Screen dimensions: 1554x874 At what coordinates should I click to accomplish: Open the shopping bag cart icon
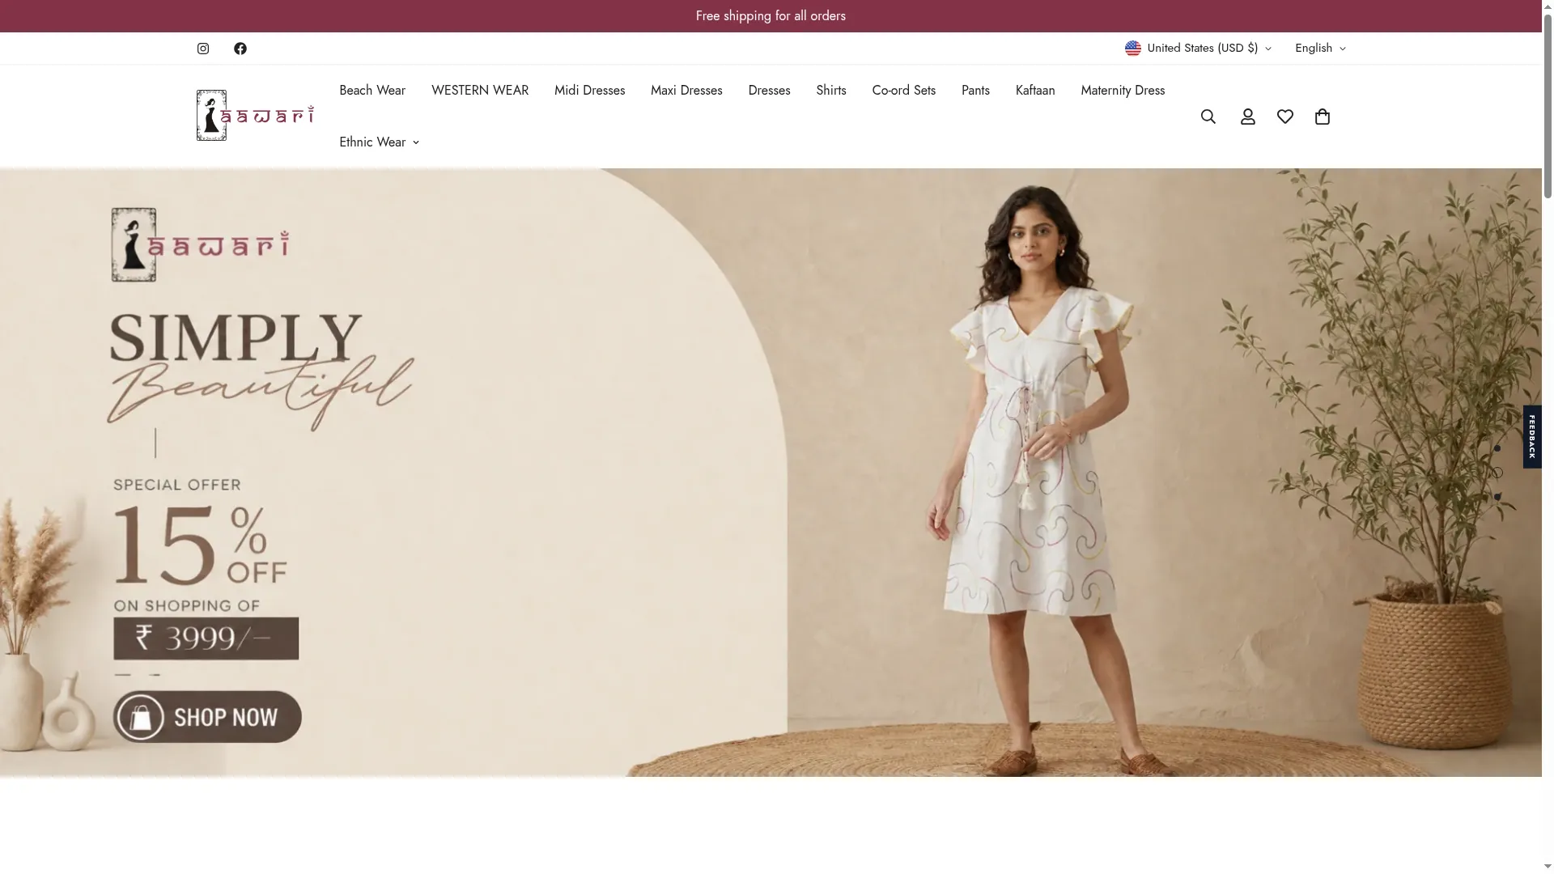pos(1323,117)
